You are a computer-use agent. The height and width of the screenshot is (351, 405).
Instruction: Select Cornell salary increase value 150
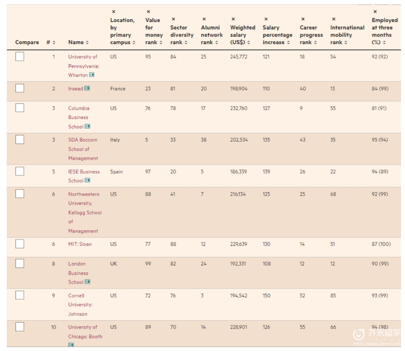click(x=266, y=296)
